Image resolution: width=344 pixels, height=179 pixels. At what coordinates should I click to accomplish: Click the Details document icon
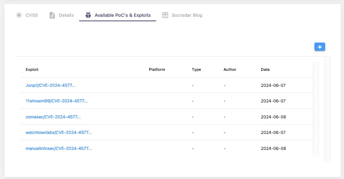(x=52, y=15)
